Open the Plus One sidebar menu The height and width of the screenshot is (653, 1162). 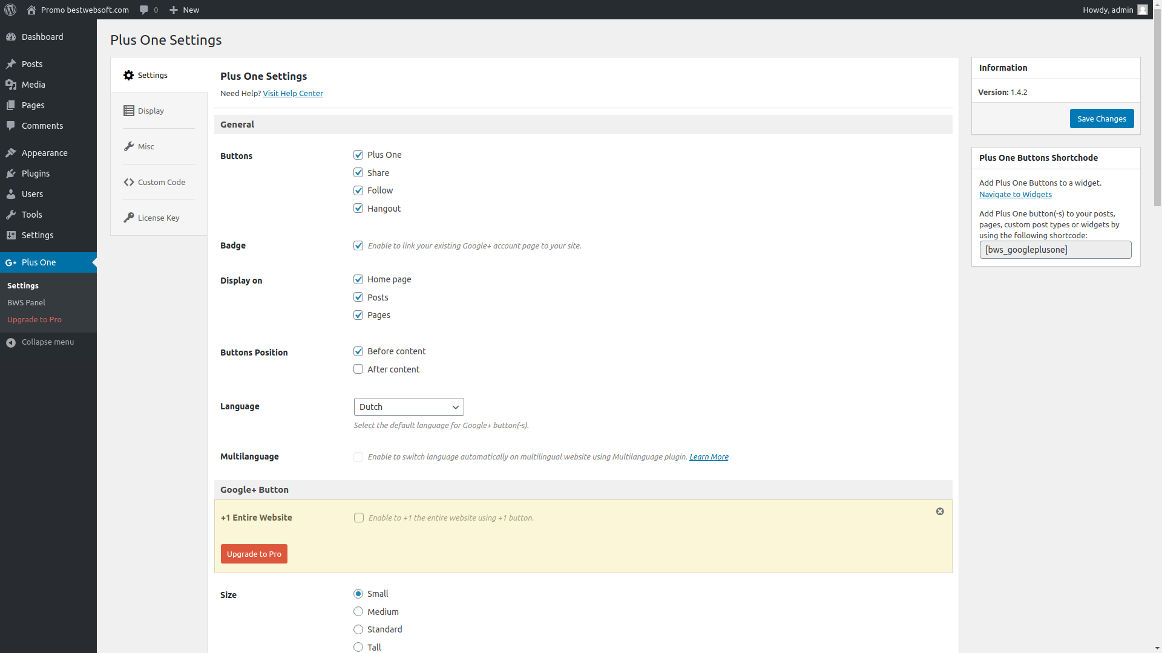pyautogui.click(x=48, y=262)
